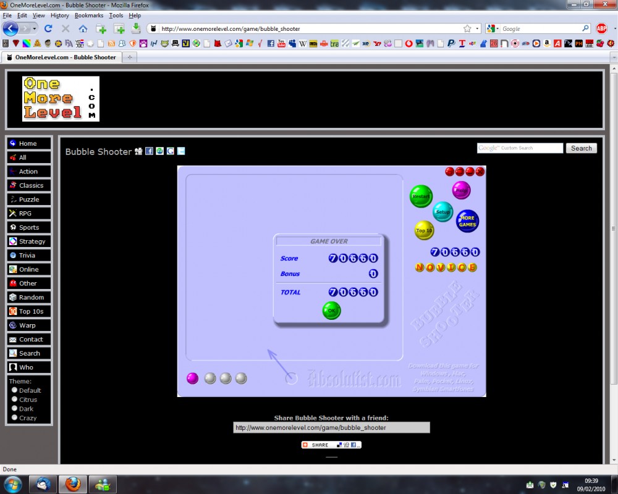
Task: Open the View menu
Action: [x=38, y=15]
